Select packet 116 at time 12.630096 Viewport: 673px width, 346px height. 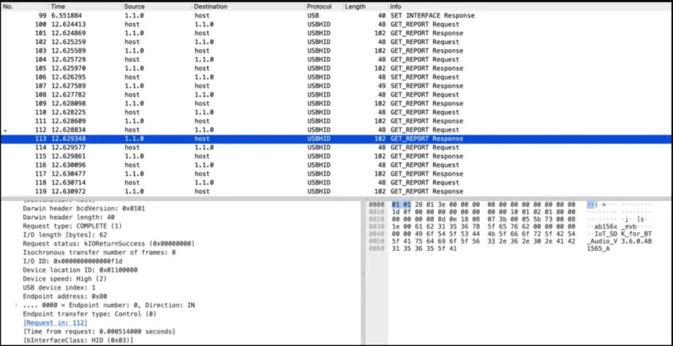[x=336, y=165]
